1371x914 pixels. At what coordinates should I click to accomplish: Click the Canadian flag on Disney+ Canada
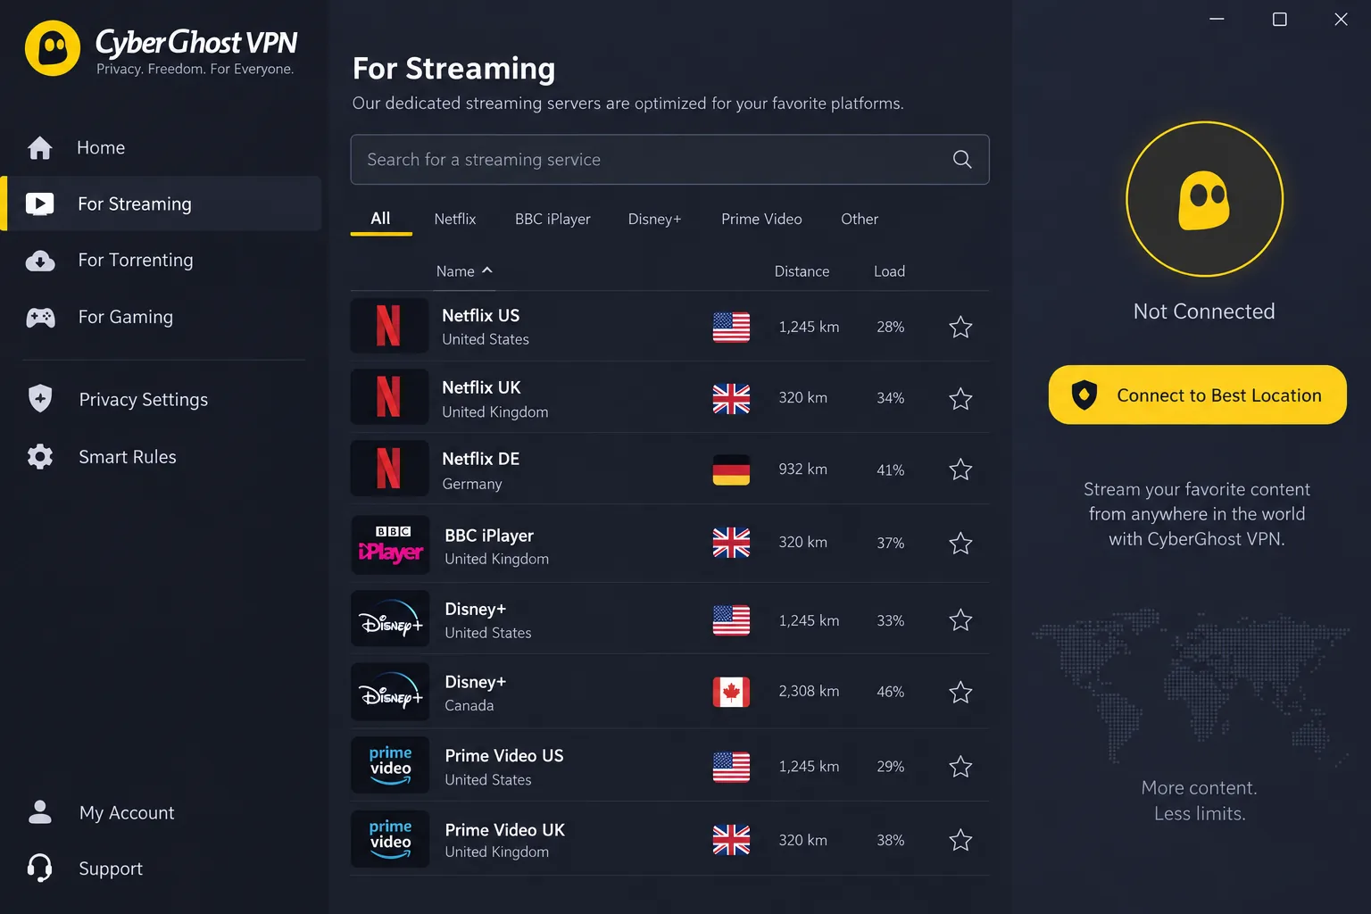[x=731, y=692]
